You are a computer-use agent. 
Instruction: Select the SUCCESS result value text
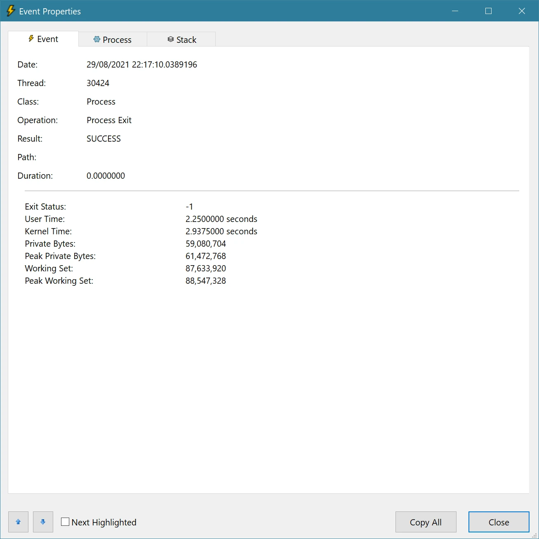click(103, 138)
